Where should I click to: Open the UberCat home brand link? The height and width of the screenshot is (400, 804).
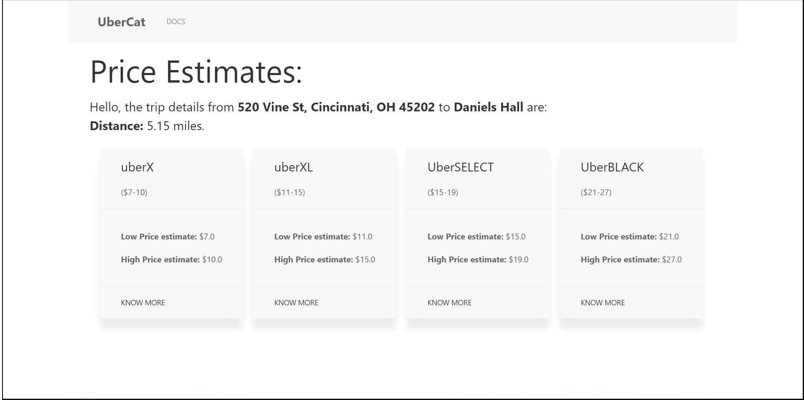tap(122, 22)
